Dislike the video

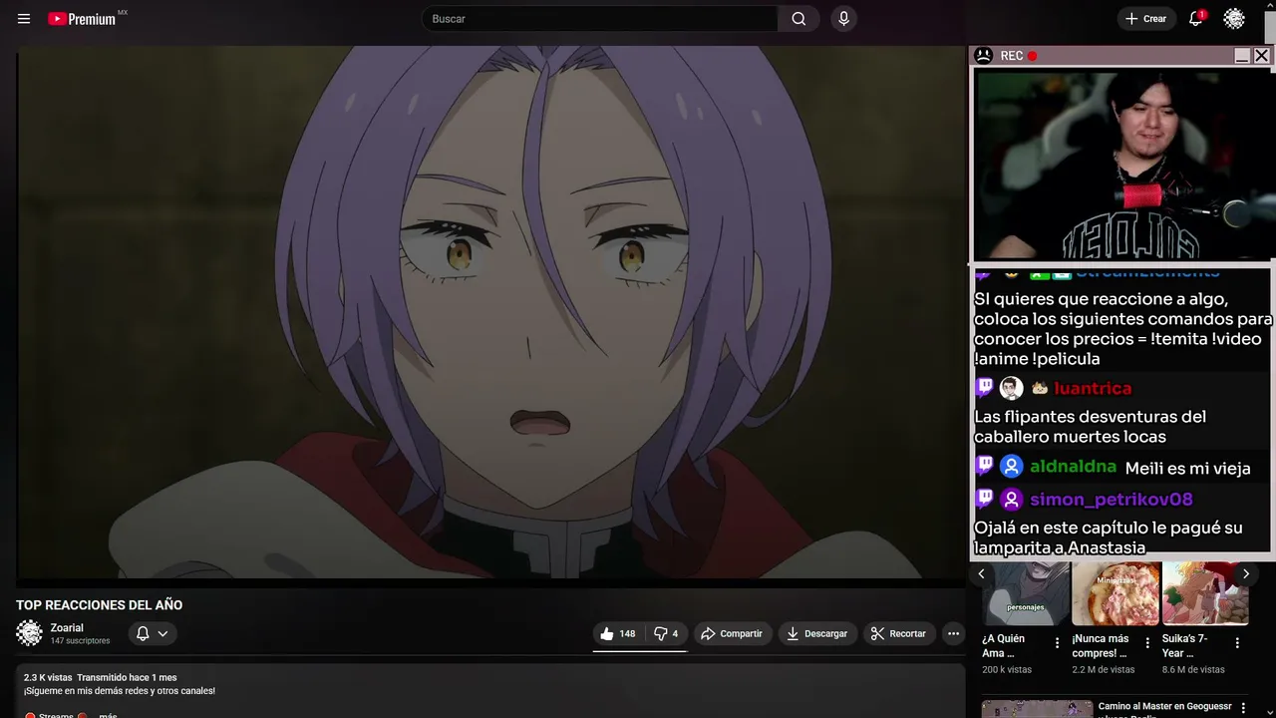click(666, 633)
